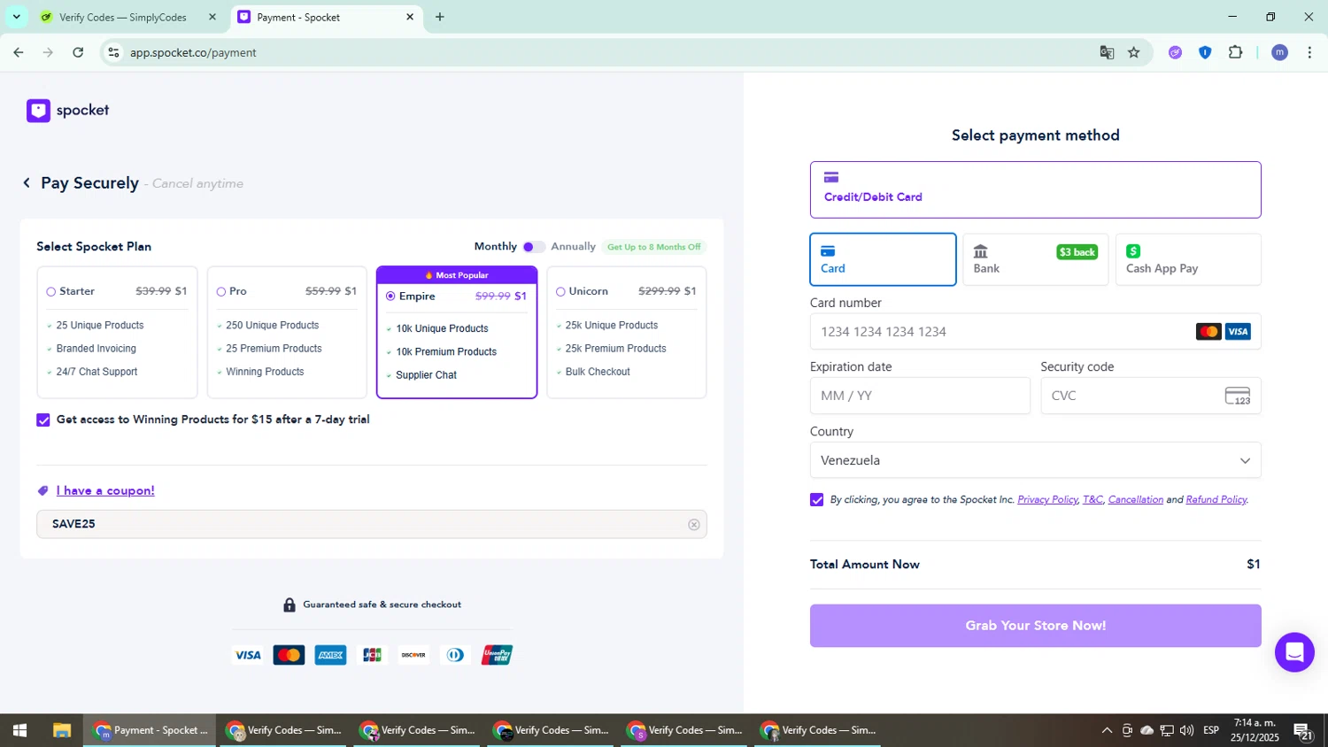Open the Privacy Policy link

coord(1047,500)
